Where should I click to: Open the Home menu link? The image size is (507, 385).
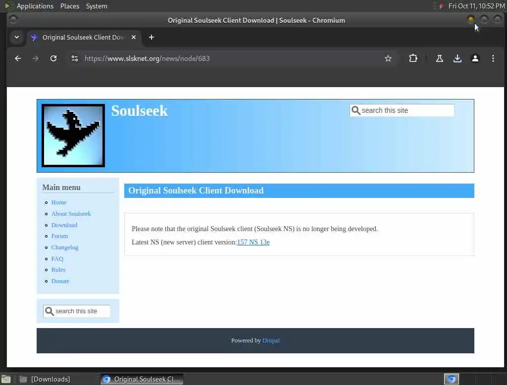tap(59, 202)
